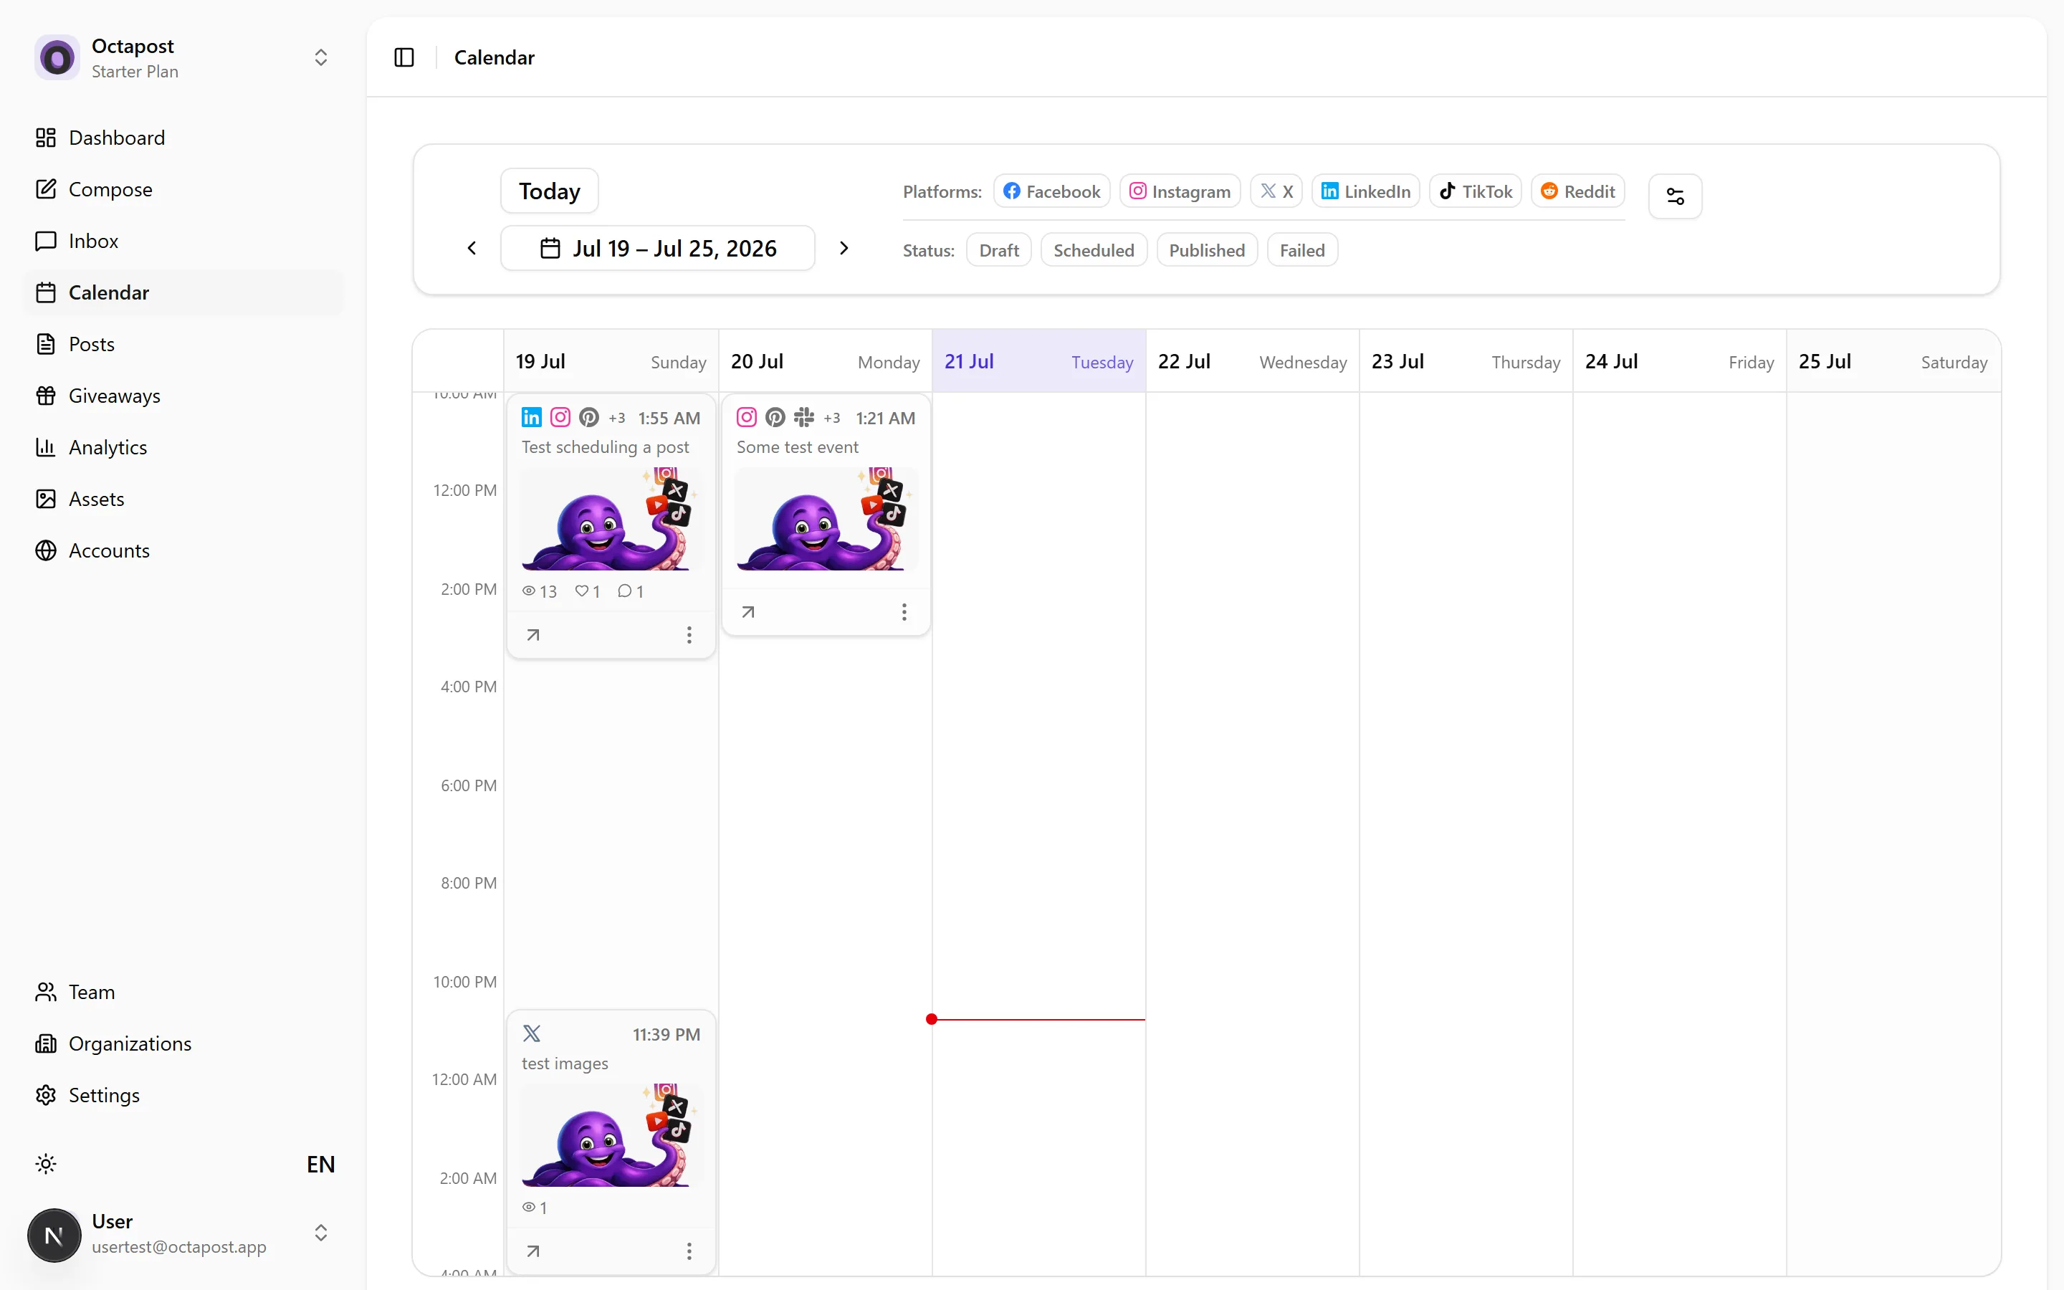Viewport: 2064px width, 1290px height.
Task: Toggle X platform filter
Action: tap(1276, 191)
